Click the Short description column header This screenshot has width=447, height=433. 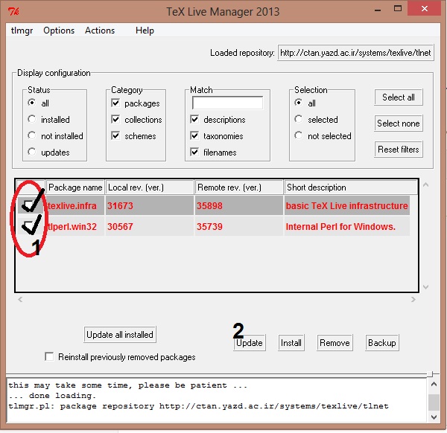point(351,187)
